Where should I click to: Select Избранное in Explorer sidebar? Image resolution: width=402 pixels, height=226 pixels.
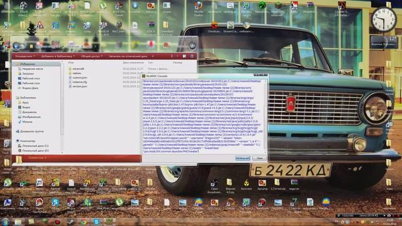coord(28,64)
